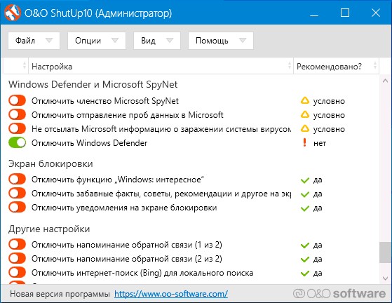
Task: Click warning triangle icon for SpyNet membership row
Action: coord(305,101)
